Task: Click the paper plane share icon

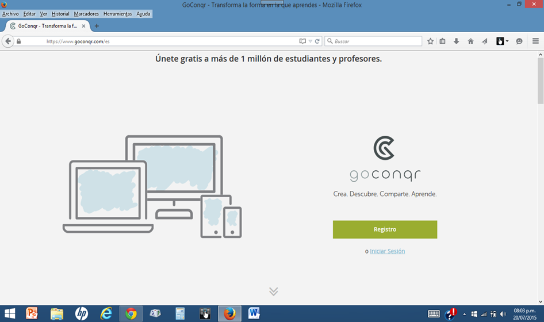Action: point(485,41)
